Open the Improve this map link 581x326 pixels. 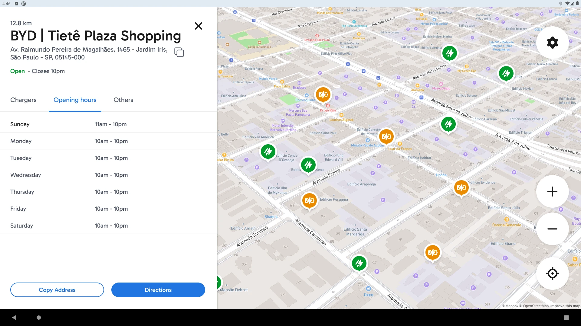point(565,306)
